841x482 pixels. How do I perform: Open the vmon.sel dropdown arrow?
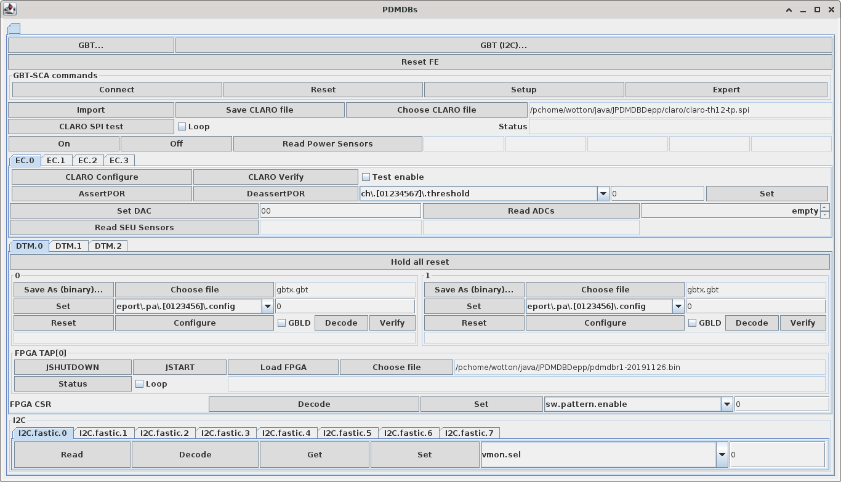722,455
